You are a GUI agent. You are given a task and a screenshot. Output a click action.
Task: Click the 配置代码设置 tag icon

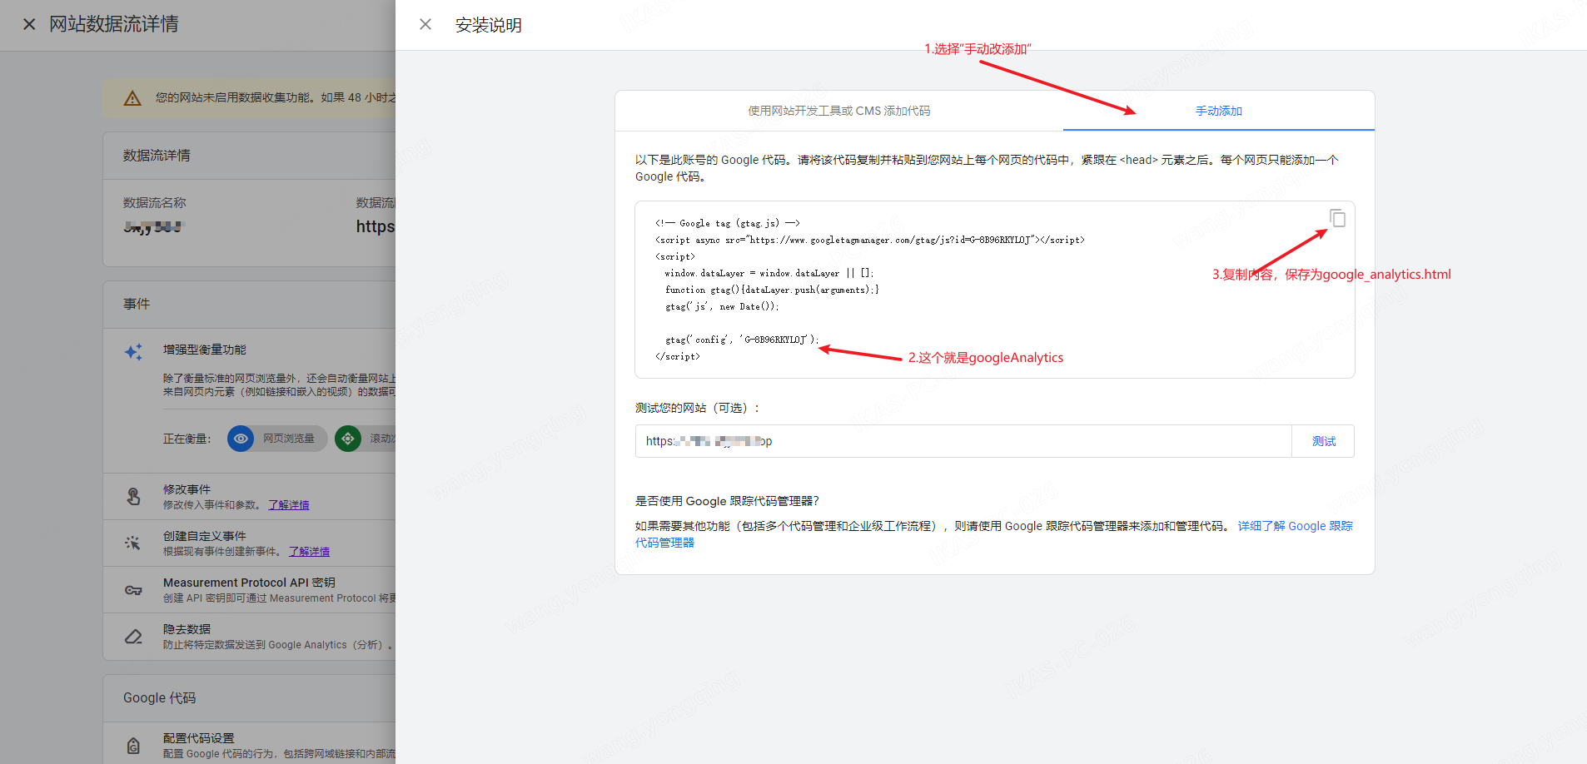[x=133, y=746]
